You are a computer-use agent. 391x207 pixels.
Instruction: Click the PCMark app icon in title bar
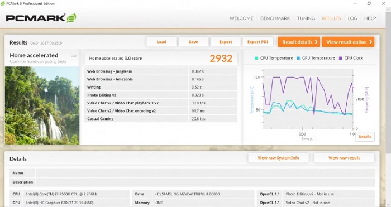(3, 3)
